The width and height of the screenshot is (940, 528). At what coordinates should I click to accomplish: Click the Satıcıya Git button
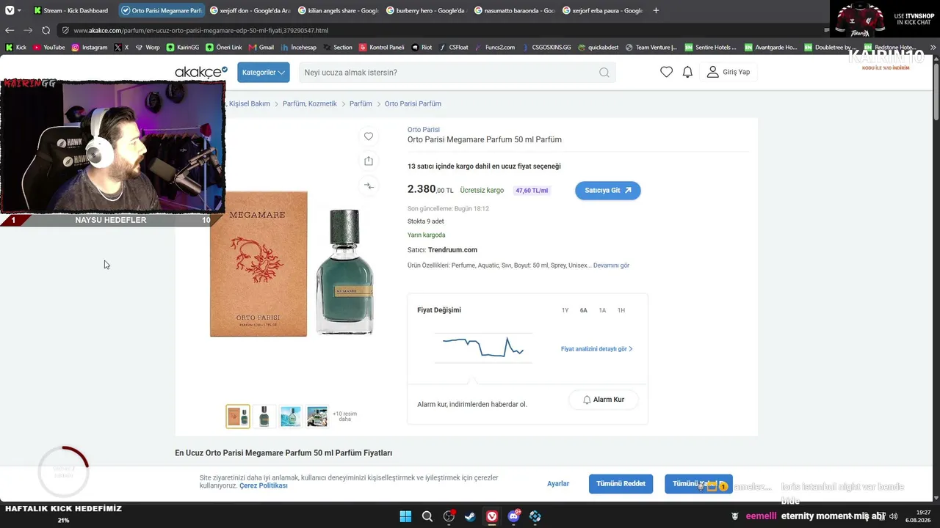[x=608, y=191]
